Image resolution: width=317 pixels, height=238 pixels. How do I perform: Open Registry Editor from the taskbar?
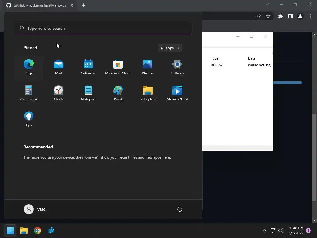[x=51, y=231]
